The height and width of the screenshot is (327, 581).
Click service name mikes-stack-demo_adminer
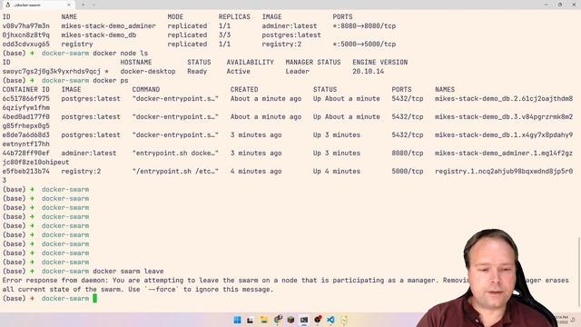pyautogui.click(x=109, y=26)
